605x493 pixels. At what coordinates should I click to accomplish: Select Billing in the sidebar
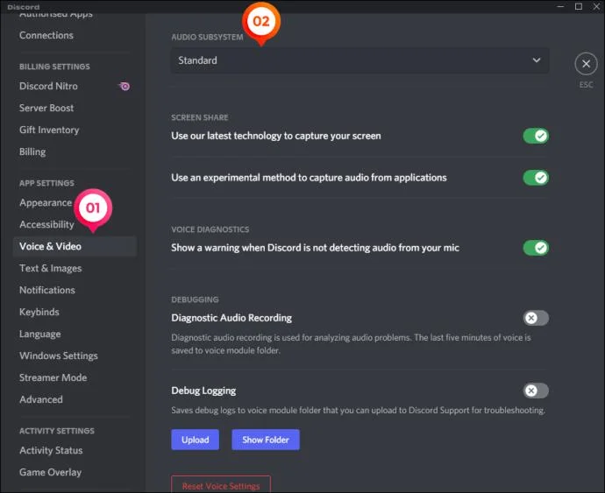coord(32,151)
